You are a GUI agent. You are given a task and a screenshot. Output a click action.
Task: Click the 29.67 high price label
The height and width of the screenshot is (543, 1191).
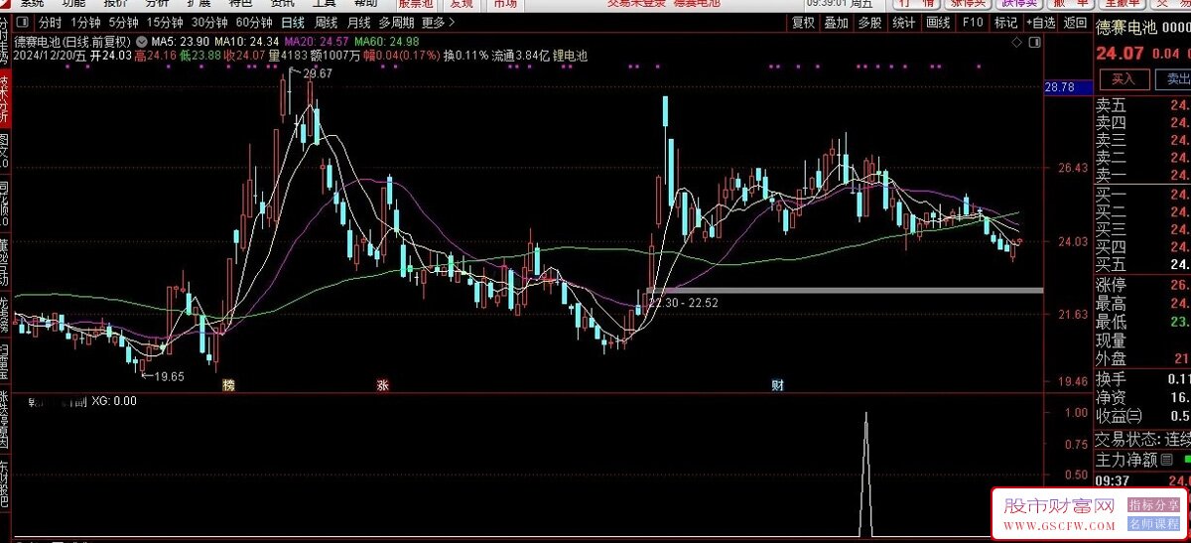(318, 74)
